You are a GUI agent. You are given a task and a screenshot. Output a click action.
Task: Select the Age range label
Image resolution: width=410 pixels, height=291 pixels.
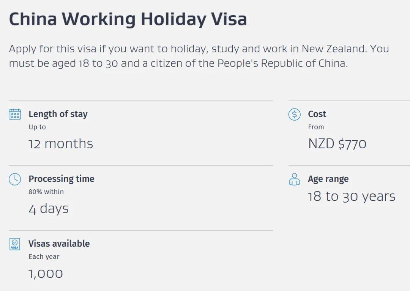328,179
